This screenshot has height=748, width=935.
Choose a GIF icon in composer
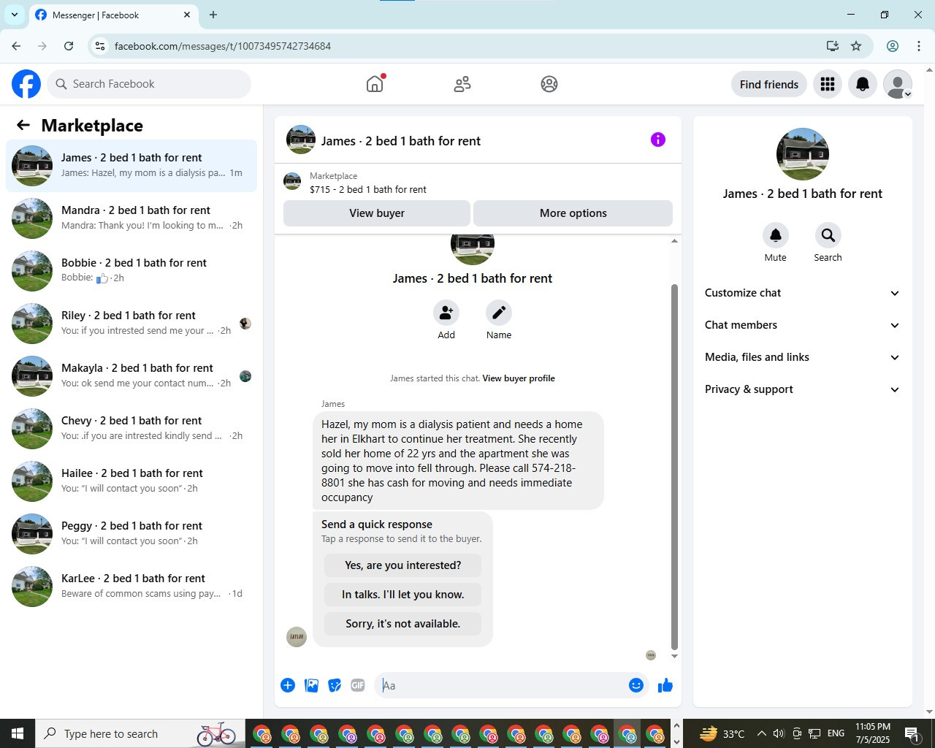[358, 685]
